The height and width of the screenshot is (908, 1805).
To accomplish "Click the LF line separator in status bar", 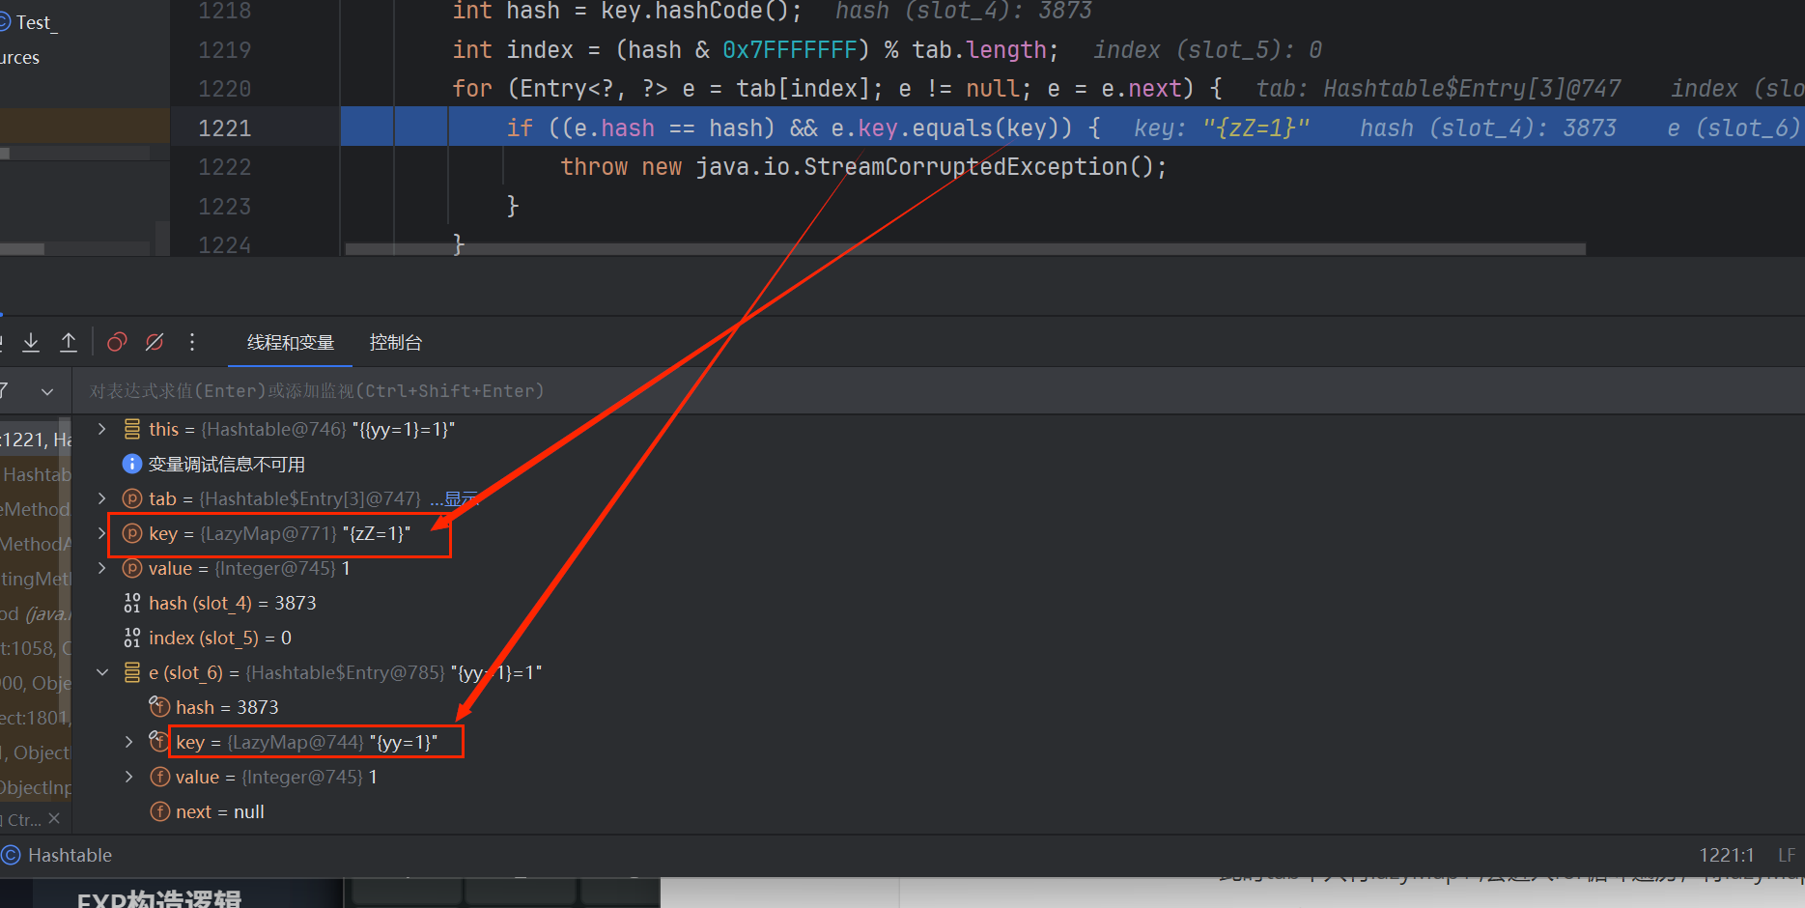I will pos(1786,855).
